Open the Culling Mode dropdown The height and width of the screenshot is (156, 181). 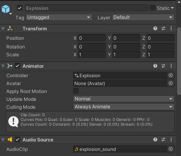[x=124, y=107]
